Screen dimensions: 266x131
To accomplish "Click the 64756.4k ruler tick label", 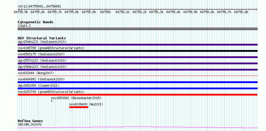I will point(173,12).
